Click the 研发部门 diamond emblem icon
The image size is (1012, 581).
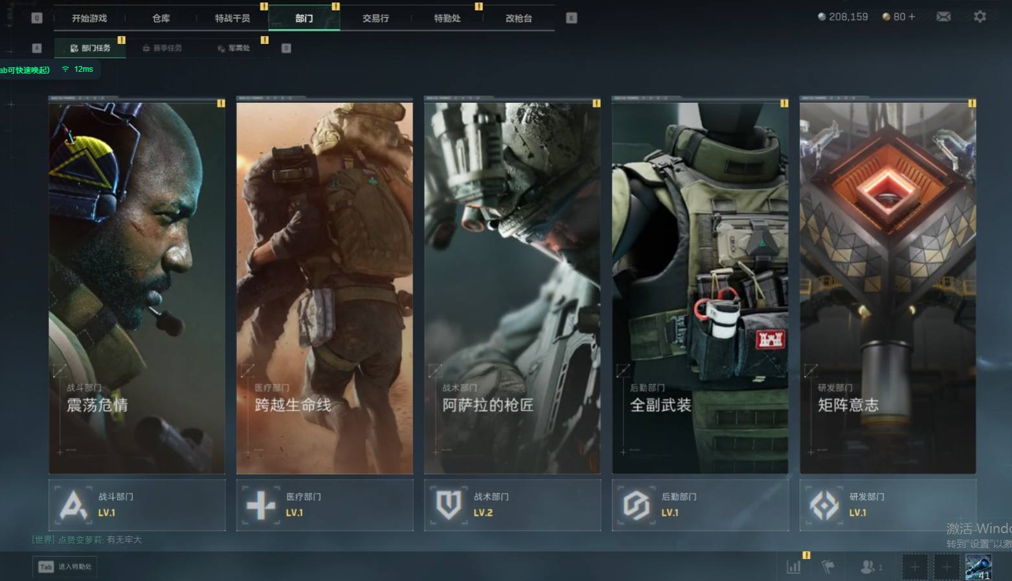(824, 505)
